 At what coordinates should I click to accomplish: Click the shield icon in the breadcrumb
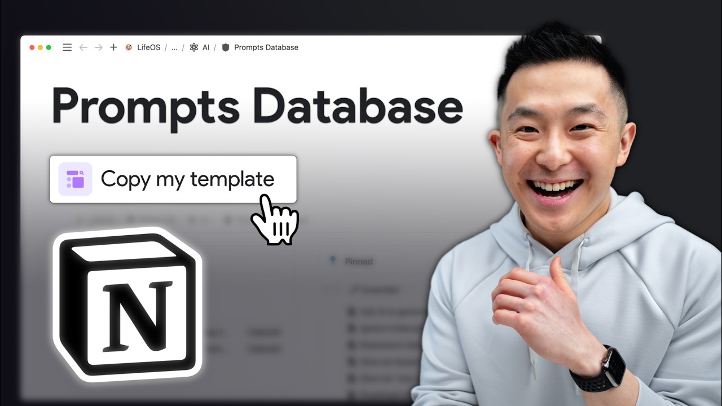click(226, 47)
